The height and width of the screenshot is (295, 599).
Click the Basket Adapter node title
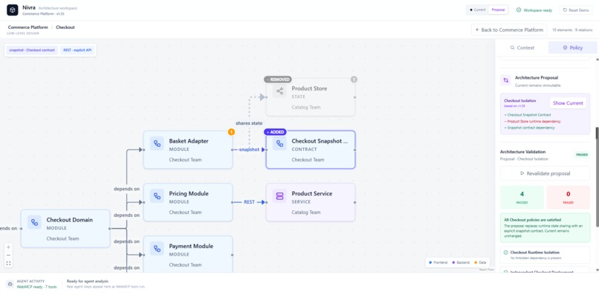point(189,141)
